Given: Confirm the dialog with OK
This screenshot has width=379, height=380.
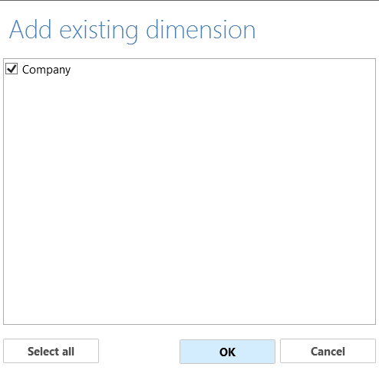Looking at the screenshot, I should click(227, 352).
